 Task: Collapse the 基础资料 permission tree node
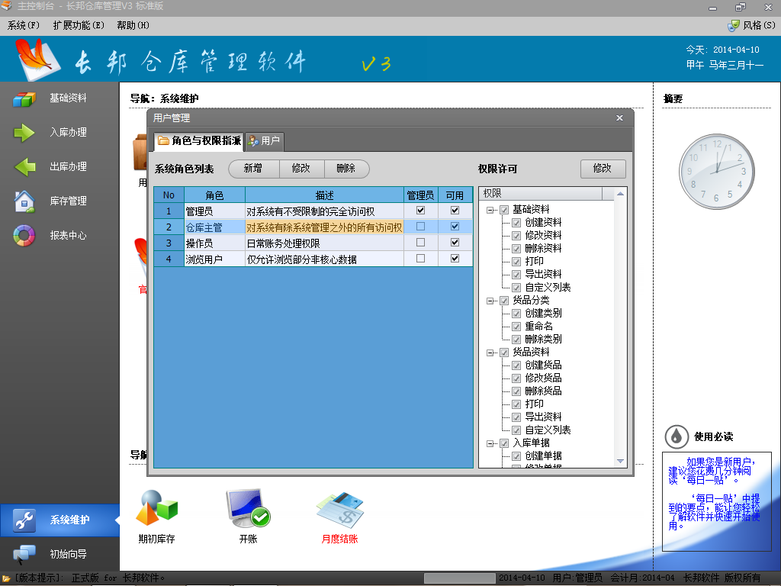[491, 210]
